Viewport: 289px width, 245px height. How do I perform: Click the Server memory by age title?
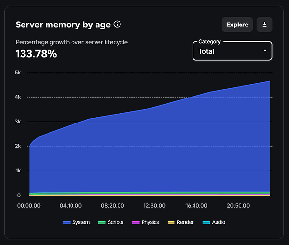click(63, 24)
